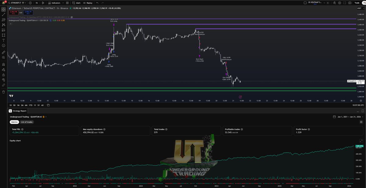
Task: Open the Strategy Report tab
Action: point(18,111)
